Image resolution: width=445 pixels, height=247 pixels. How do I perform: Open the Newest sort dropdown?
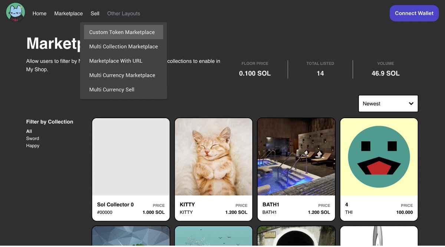click(x=388, y=104)
